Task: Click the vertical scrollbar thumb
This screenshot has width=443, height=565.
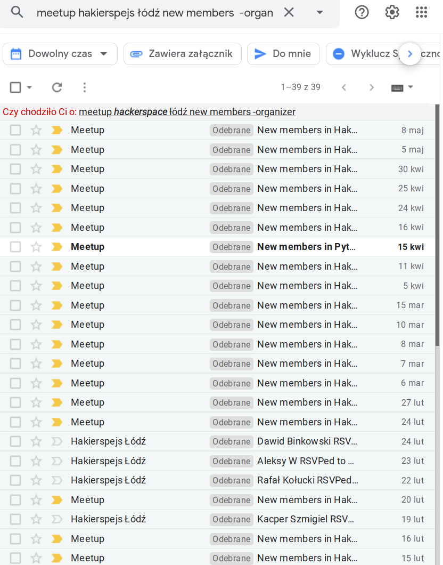Action: [437, 225]
